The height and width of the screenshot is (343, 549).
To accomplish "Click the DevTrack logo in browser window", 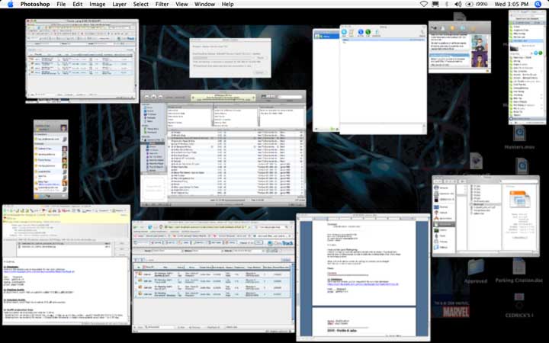I will (x=279, y=243).
